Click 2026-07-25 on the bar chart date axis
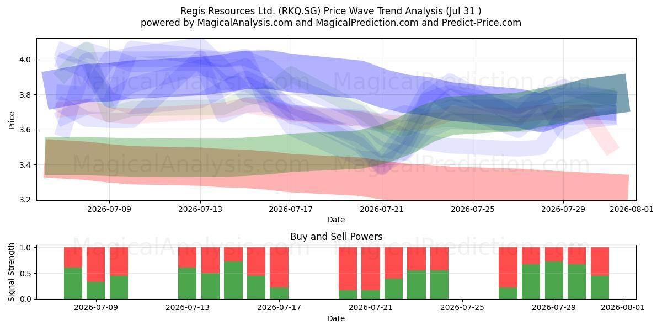Viewport: 662px width, 331px height. click(x=462, y=308)
